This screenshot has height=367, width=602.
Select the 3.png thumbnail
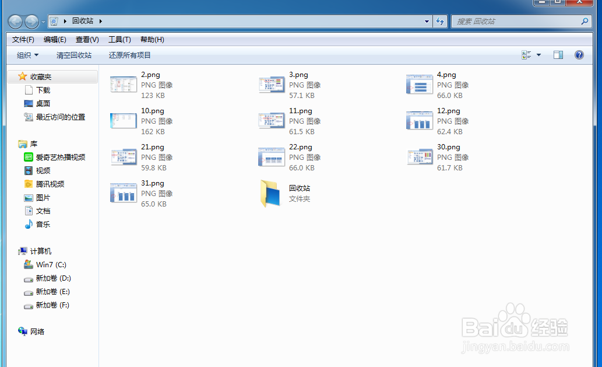(x=272, y=85)
